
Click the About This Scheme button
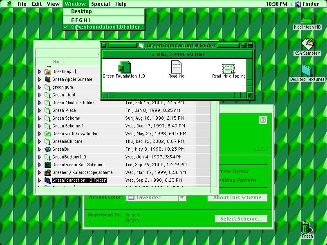pyautogui.click(x=237, y=198)
